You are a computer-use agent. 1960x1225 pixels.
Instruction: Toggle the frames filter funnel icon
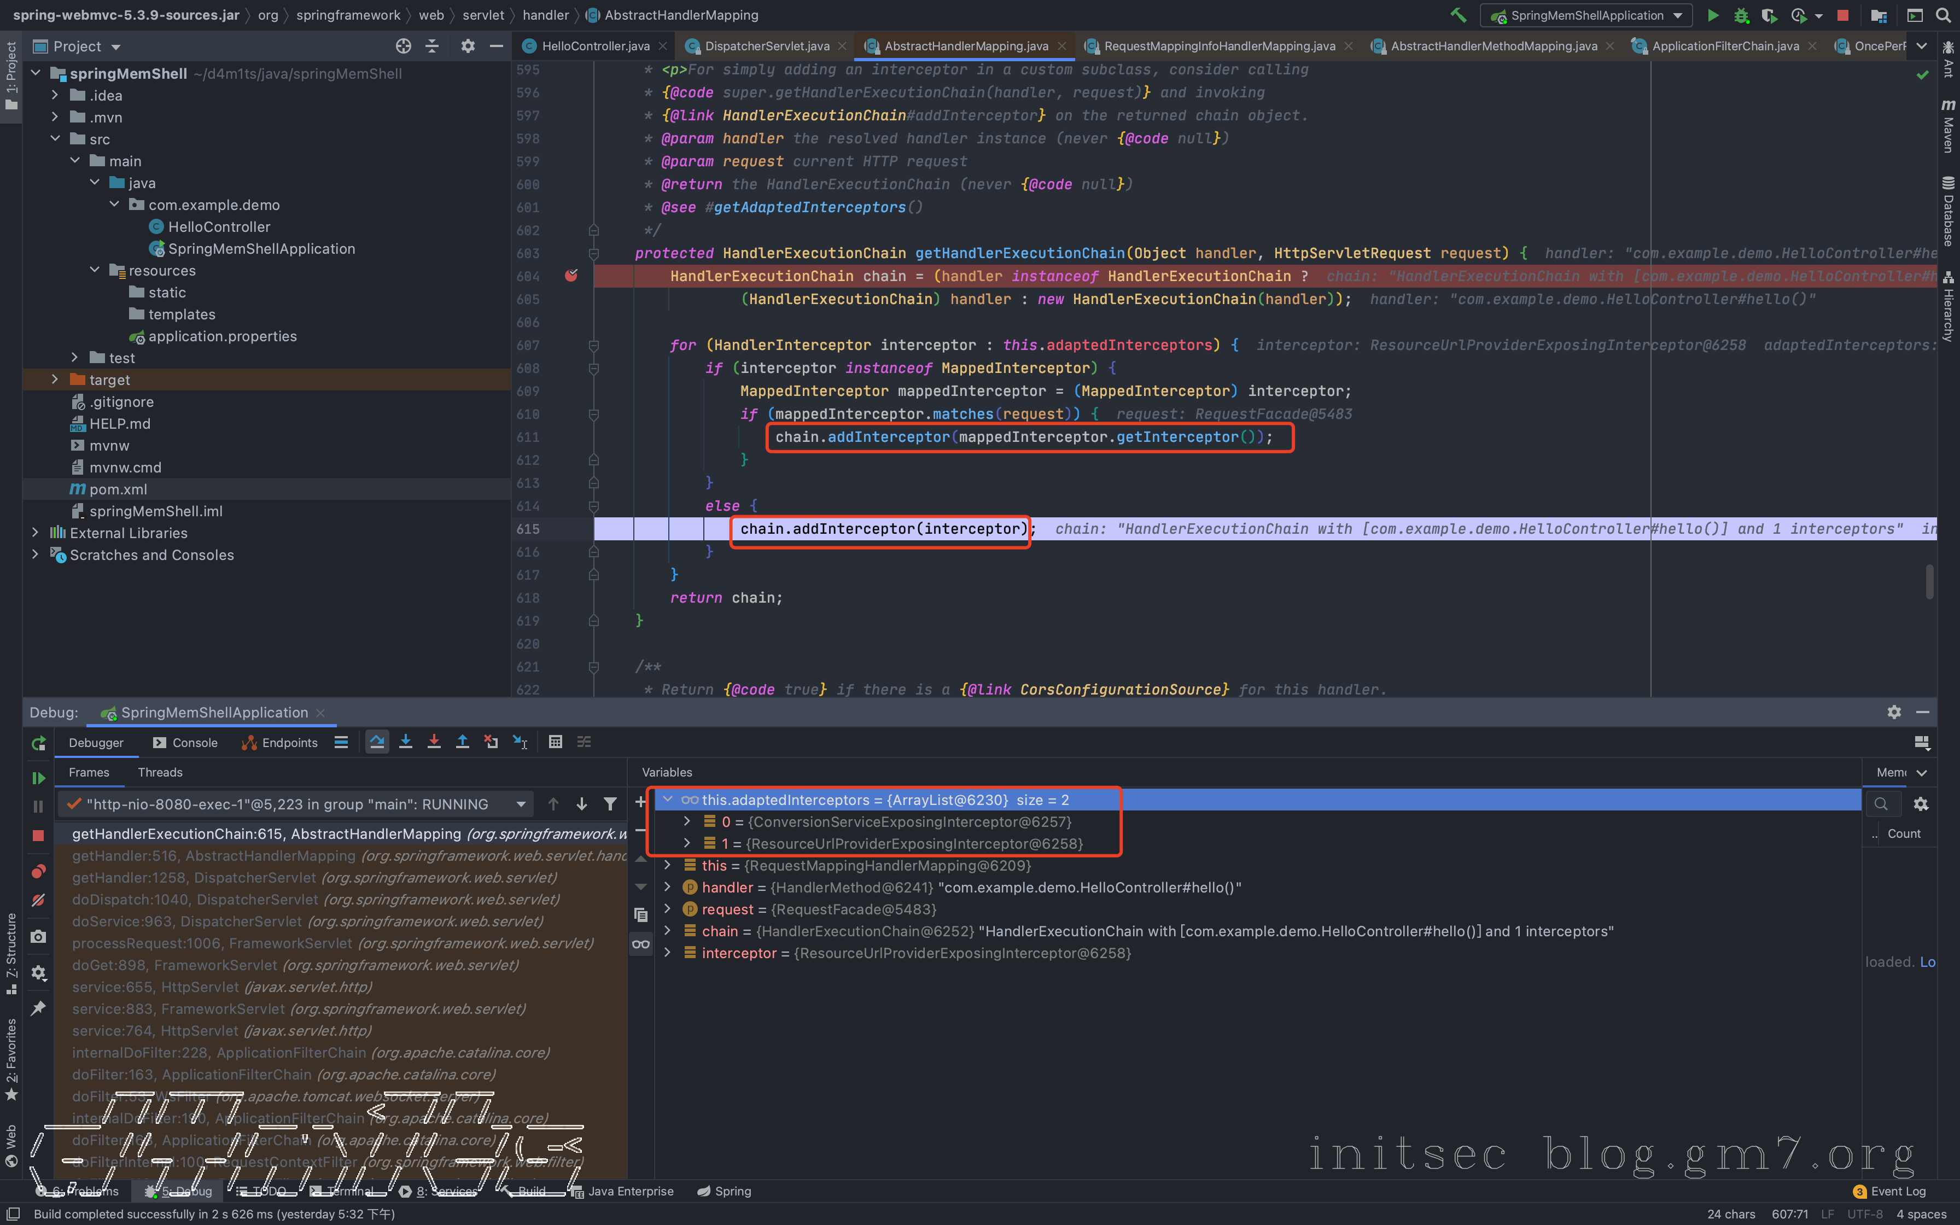610,804
